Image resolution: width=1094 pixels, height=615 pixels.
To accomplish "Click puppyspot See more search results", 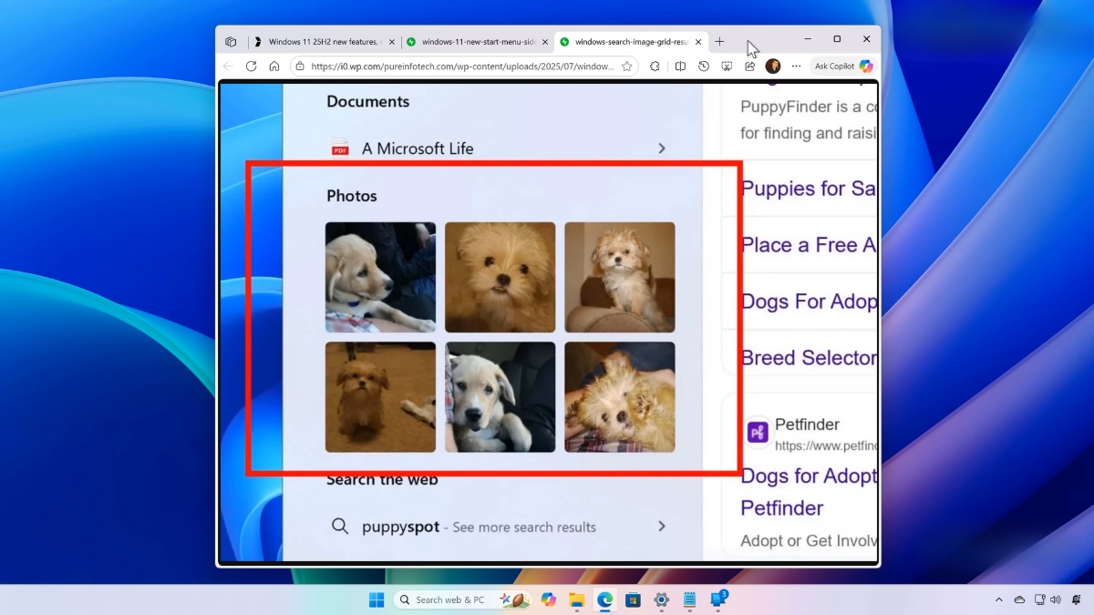I will pyautogui.click(x=499, y=527).
